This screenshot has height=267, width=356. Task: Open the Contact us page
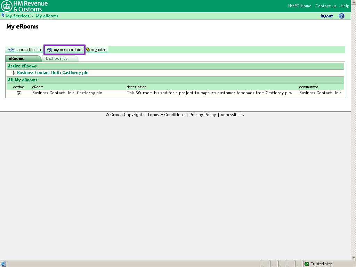point(326,6)
